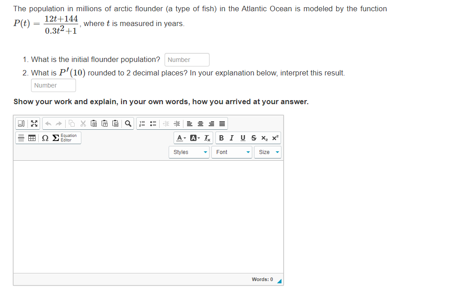Insert a special character with the omega icon

[45, 138]
